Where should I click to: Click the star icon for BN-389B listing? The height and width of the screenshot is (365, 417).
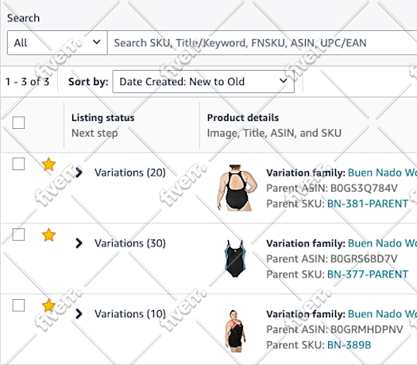(48, 305)
